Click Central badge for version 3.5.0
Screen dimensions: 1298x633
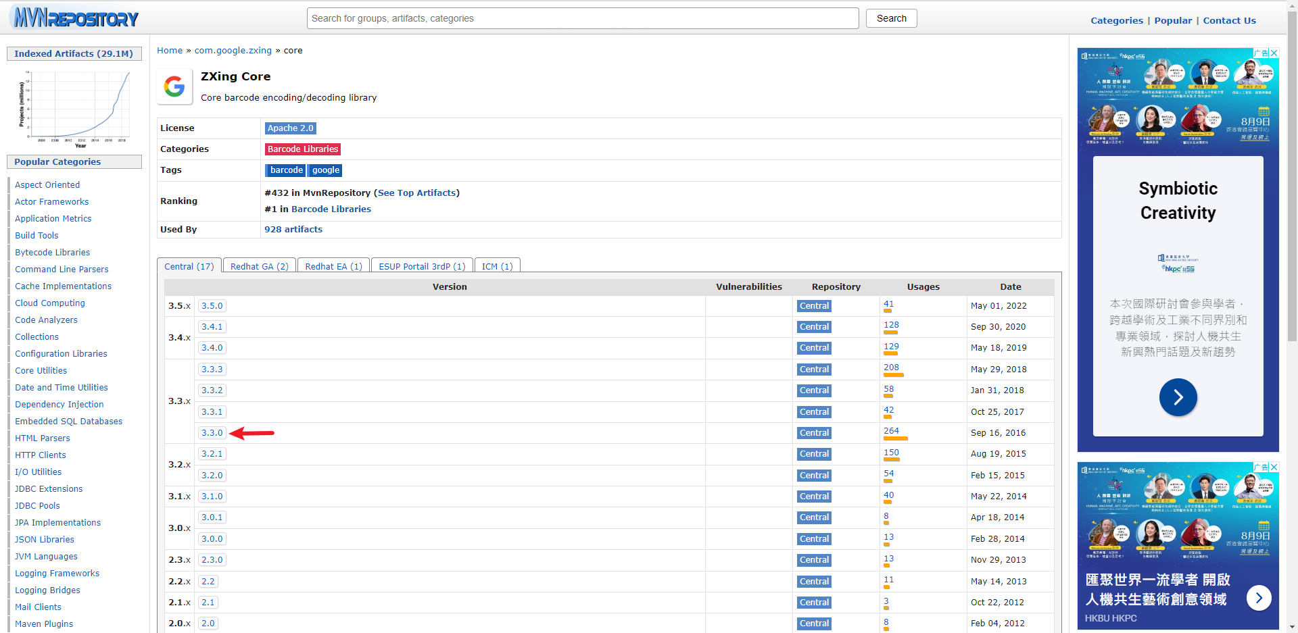coord(814,306)
